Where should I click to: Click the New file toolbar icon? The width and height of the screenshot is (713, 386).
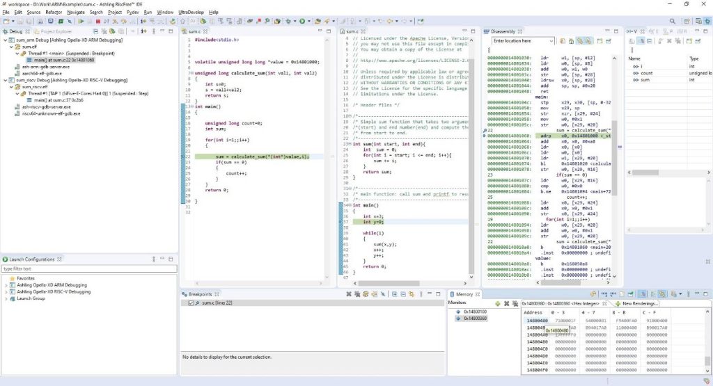[x=6, y=21]
